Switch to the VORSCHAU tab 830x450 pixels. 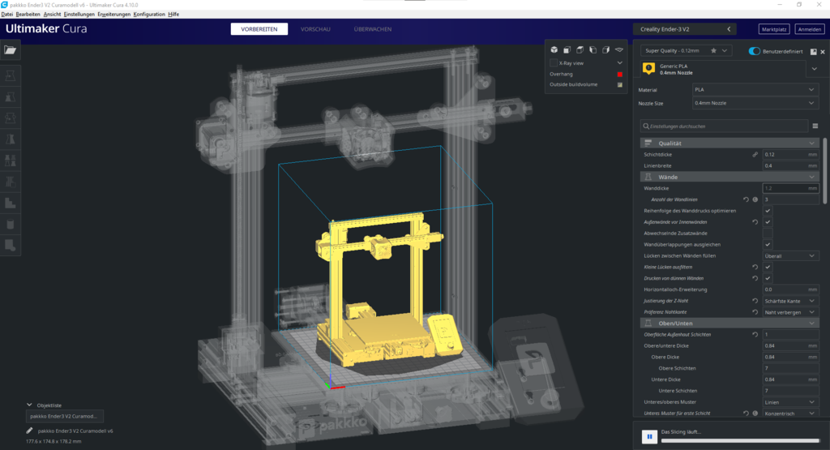[315, 29]
